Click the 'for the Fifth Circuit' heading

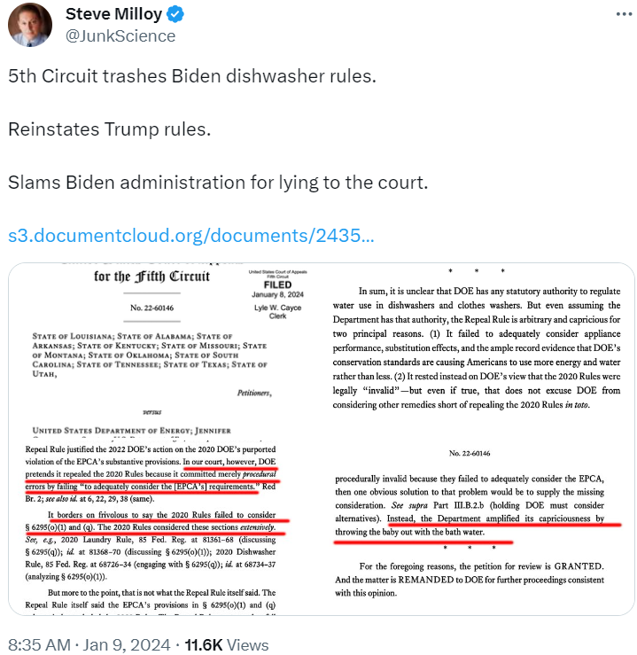tap(152, 277)
